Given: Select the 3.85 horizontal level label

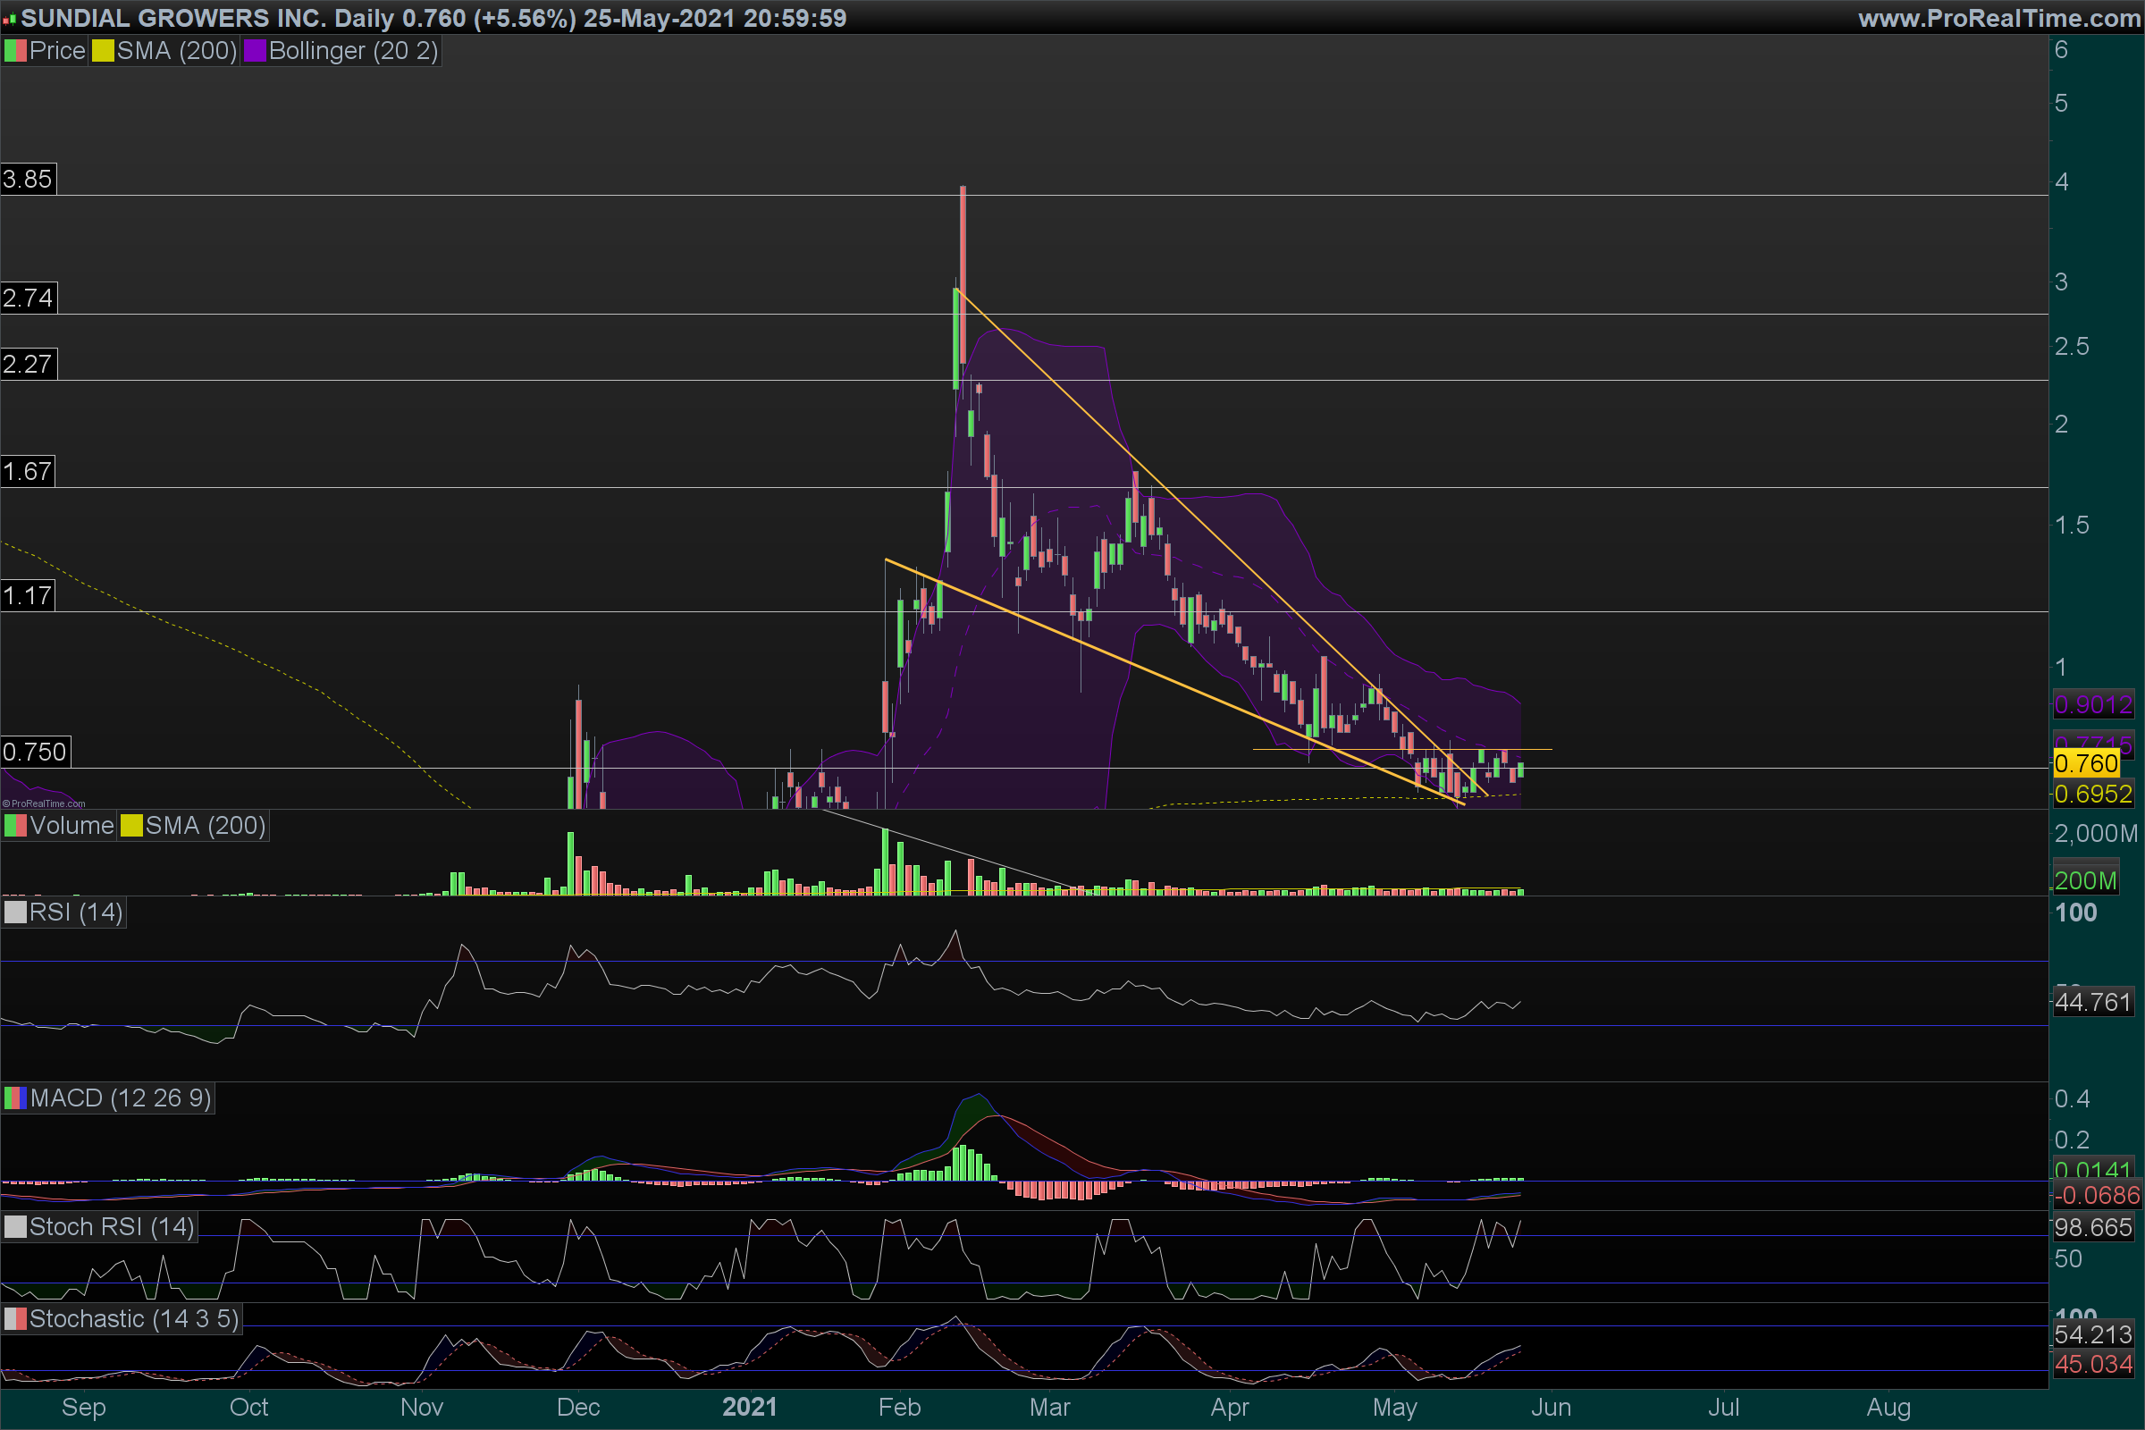Looking at the screenshot, I should [29, 179].
